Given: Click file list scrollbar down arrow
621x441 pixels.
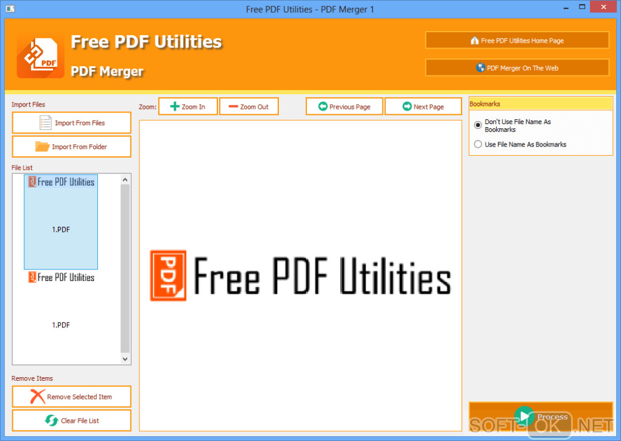Looking at the screenshot, I should coord(125,359).
